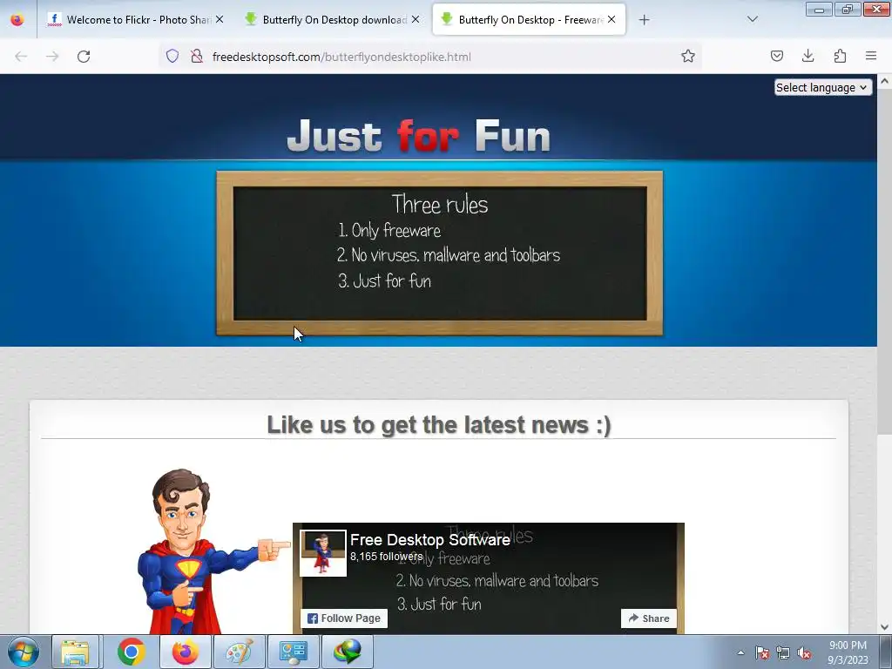Click the page scrollbar down arrow

[x=884, y=627]
